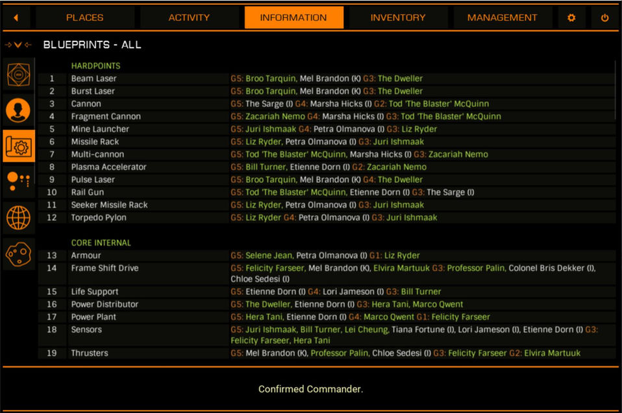This screenshot has width=622, height=413.
Task: Click the engineers list for Plasma Accelerator starting Bill Turner
Action: pyautogui.click(x=329, y=167)
